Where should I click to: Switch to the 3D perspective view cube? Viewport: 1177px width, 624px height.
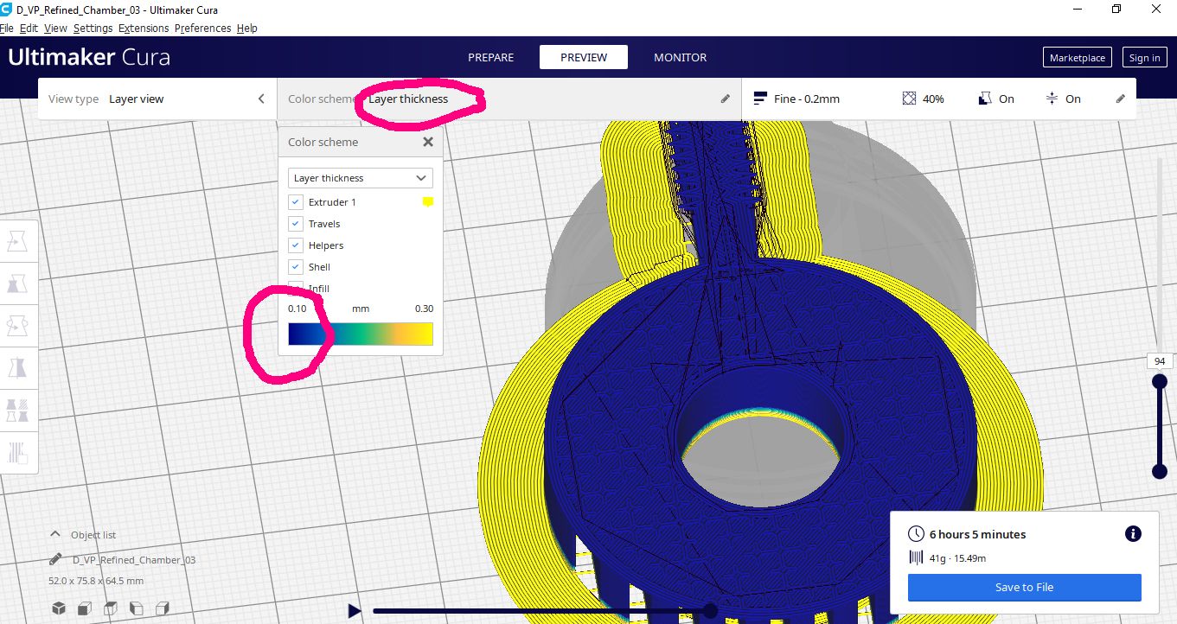58,608
